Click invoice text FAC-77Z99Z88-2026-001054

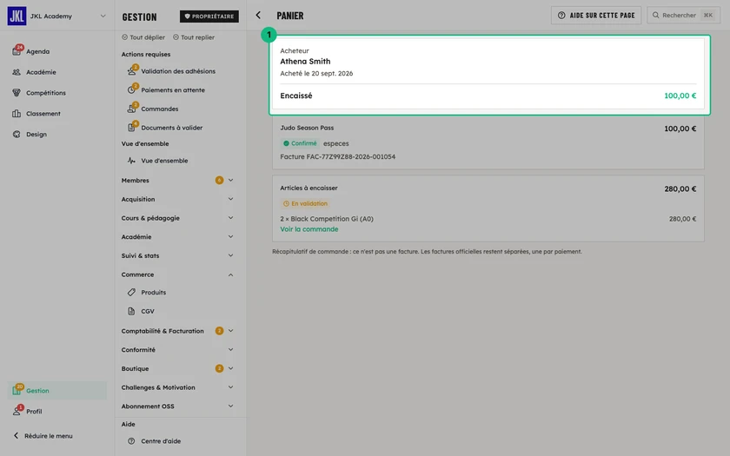[x=350, y=157]
